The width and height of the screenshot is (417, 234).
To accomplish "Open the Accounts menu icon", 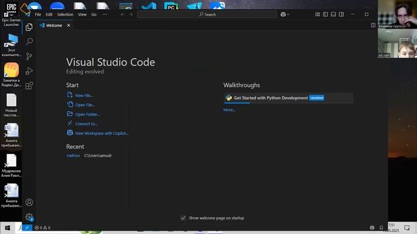I will coord(29,202).
